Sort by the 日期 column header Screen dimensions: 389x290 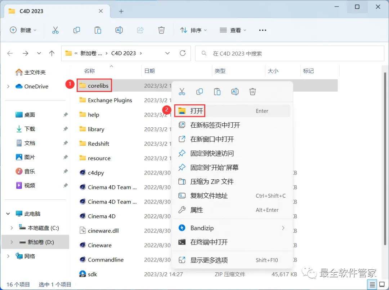(149, 71)
